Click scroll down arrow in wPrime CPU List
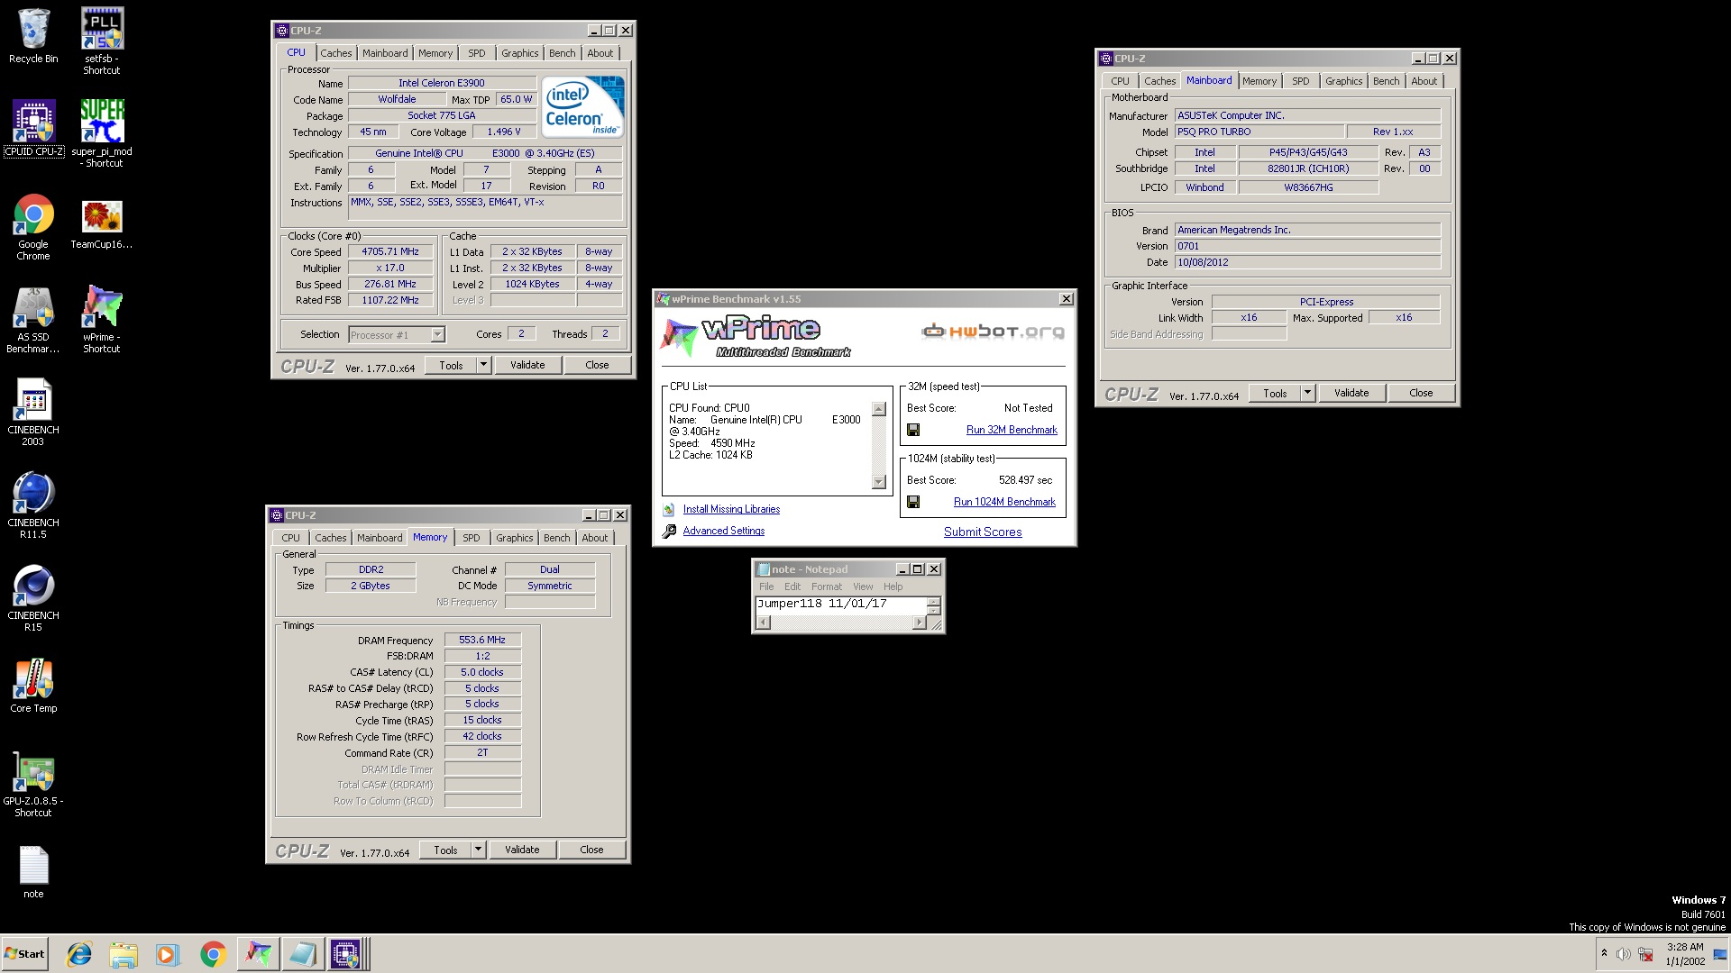The height and width of the screenshot is (973, 1731). click(879, 482)
